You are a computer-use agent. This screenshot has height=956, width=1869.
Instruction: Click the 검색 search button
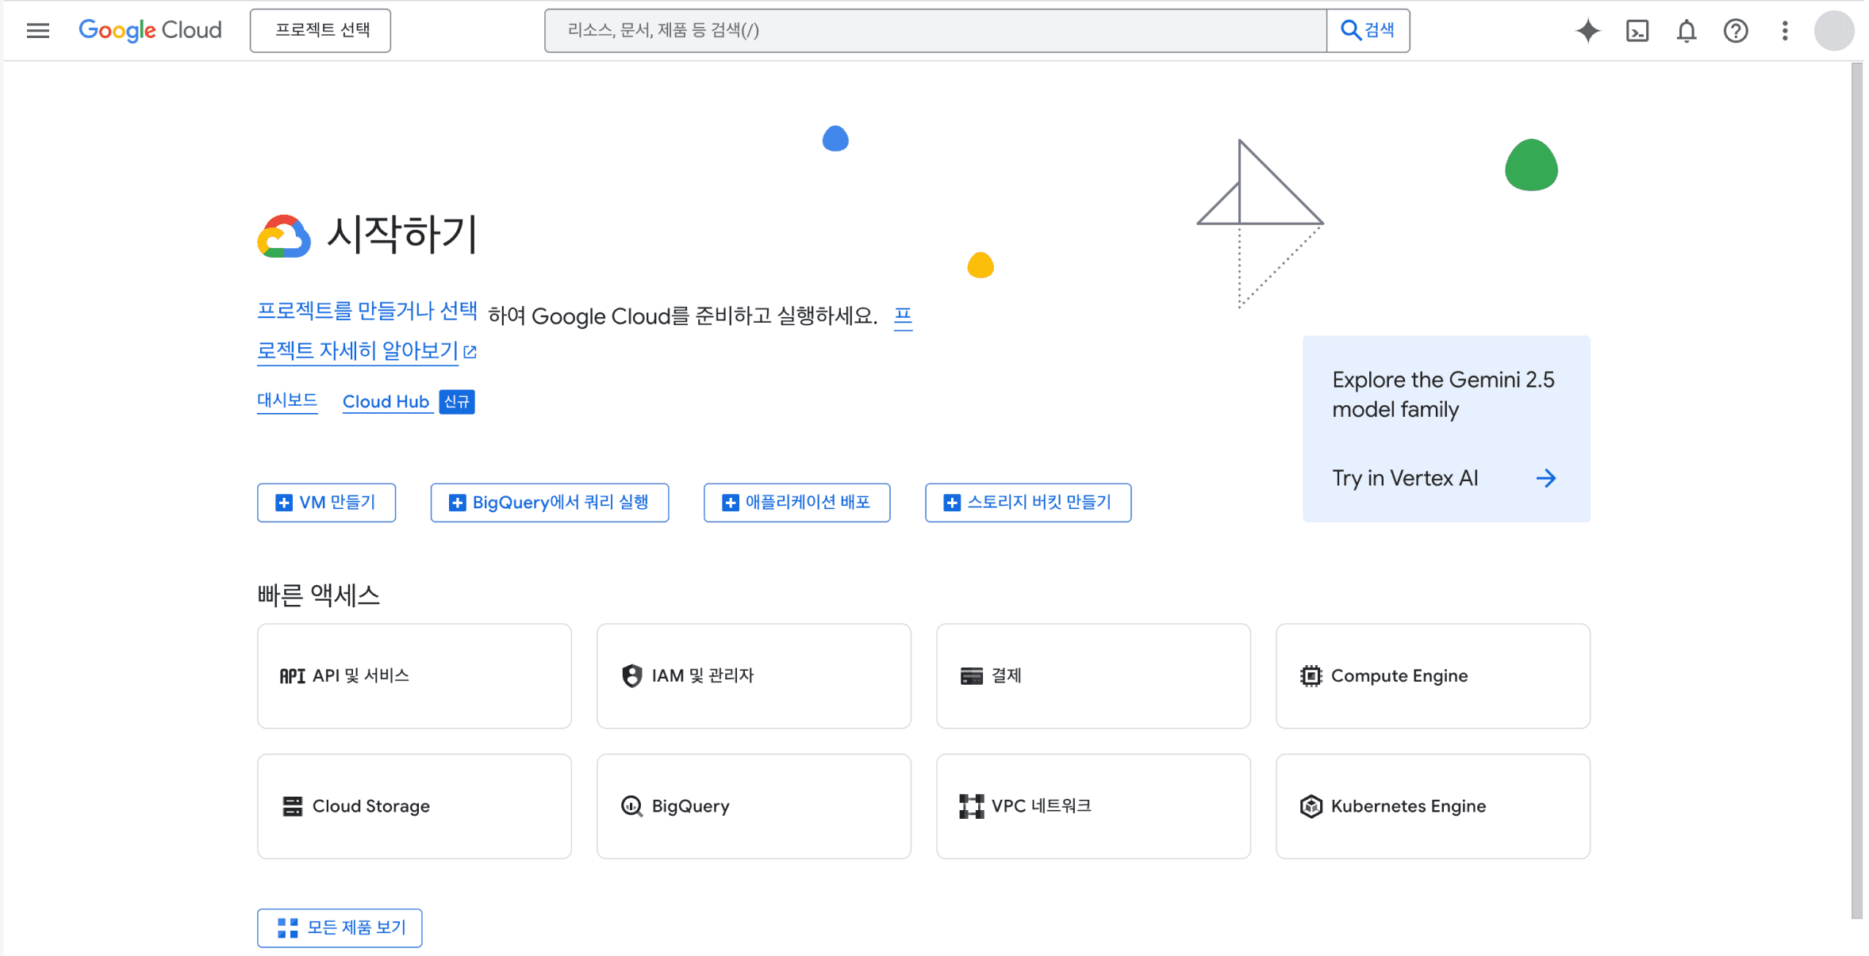(1368, 30)
